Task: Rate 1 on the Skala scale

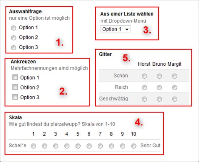Action: coord(34,146)
